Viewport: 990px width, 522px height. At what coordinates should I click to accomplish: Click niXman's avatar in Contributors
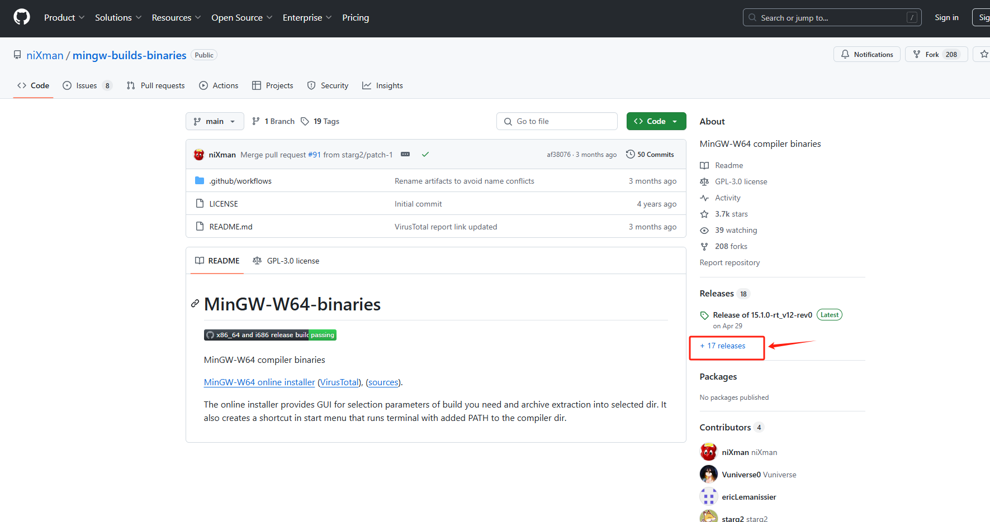[x=709, y=452]
